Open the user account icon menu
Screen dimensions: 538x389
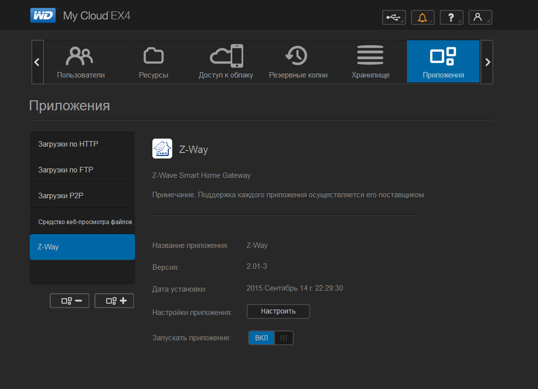tap(480, 17)
